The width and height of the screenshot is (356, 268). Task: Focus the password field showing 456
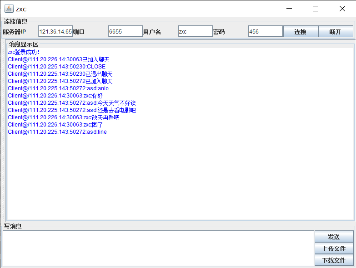tap(265, 31)
